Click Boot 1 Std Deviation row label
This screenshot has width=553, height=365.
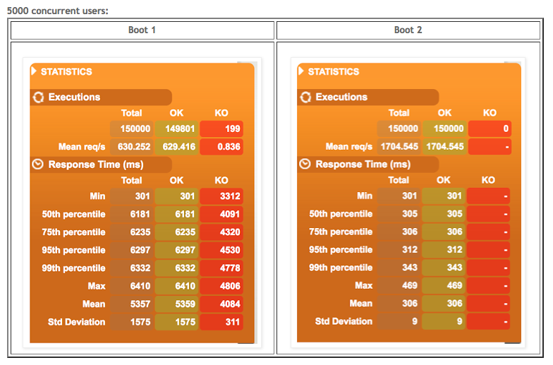point(76,322)
